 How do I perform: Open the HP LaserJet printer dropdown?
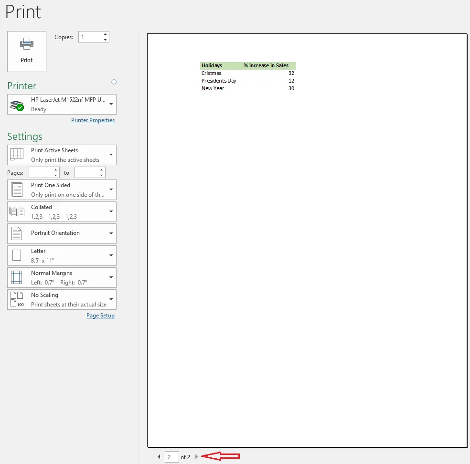(x=62, y=104)
